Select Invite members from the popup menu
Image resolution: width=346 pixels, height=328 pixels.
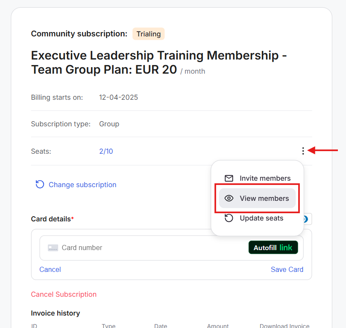[265, 178]
